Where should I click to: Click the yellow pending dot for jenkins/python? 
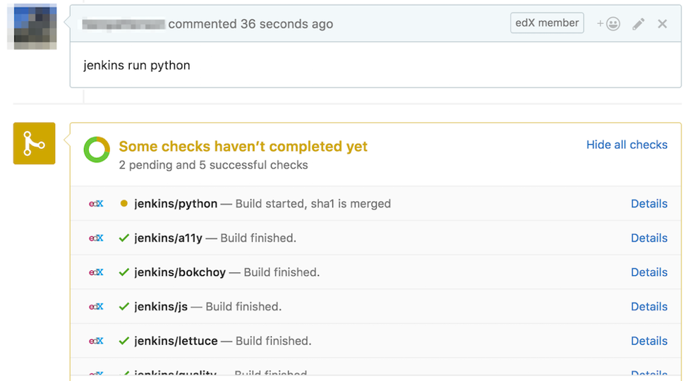click(124, 204)
